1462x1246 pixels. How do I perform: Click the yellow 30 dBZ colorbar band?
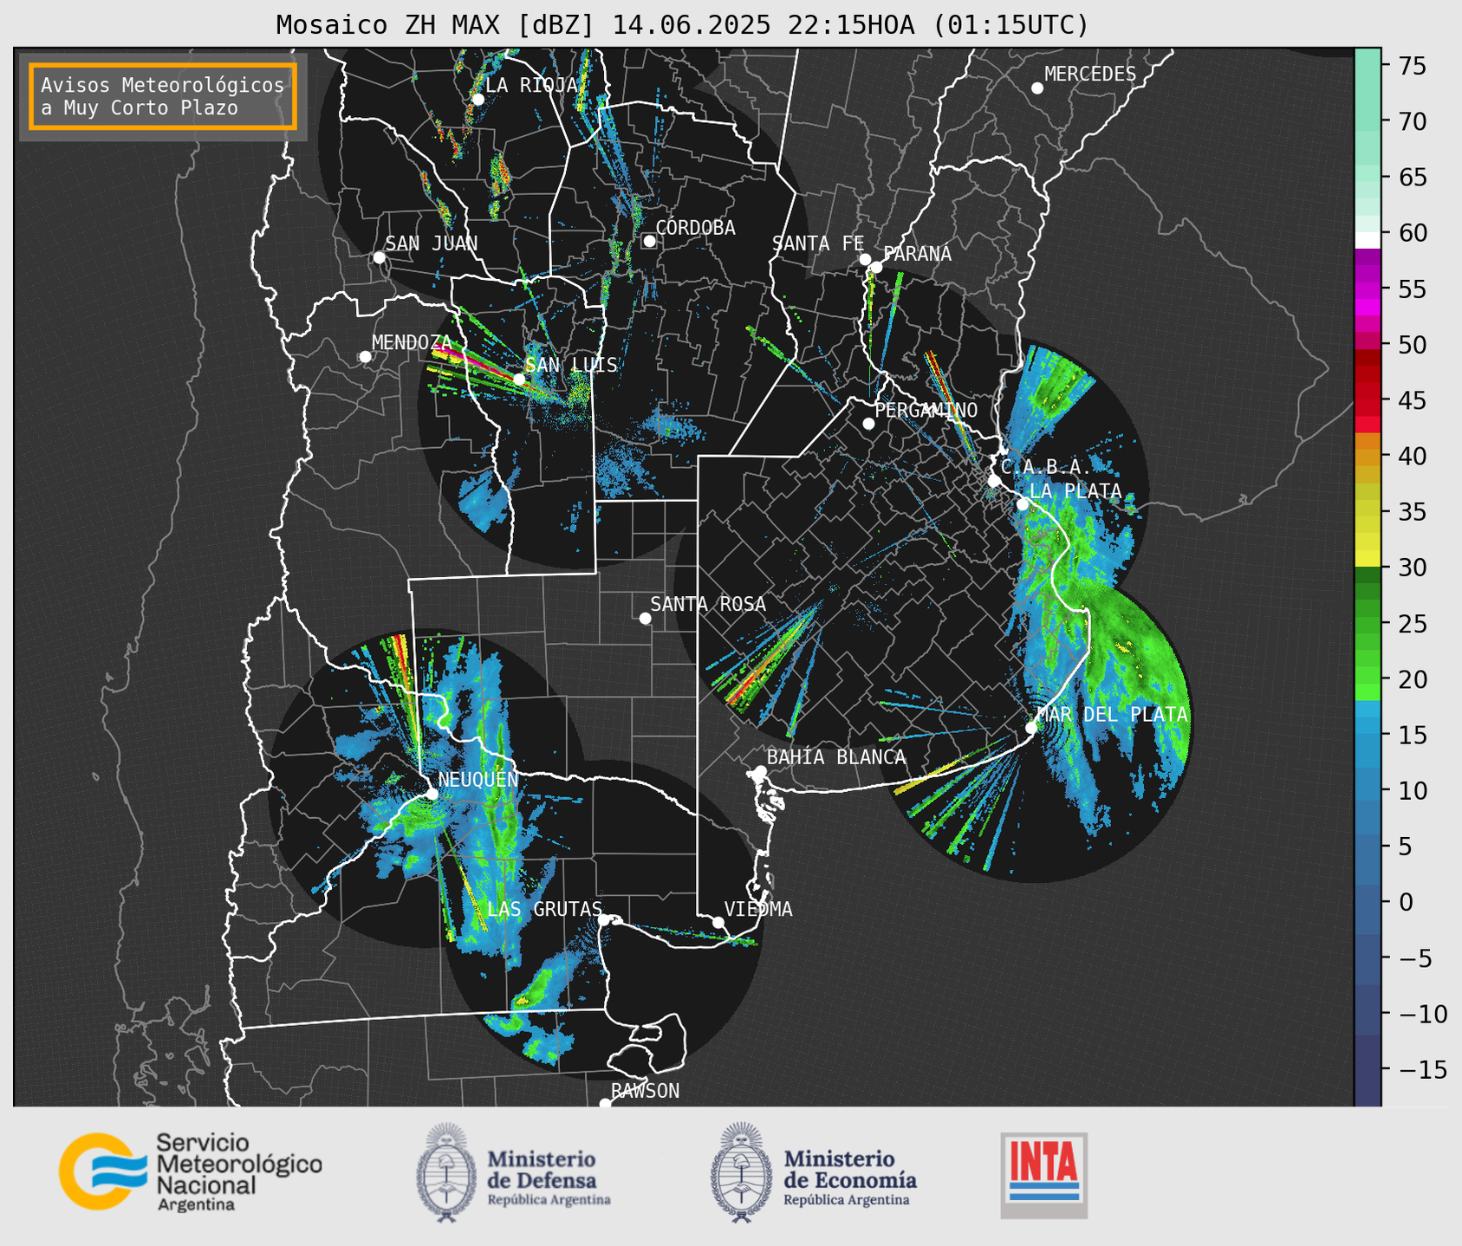click(1368, 559)
